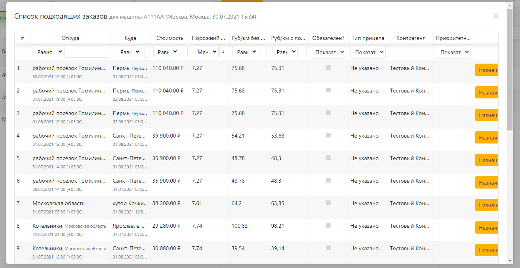Close the suitable orders dialog
Image resolution: width=520 pixels, height=268 pixels.
tap(495, 16)
